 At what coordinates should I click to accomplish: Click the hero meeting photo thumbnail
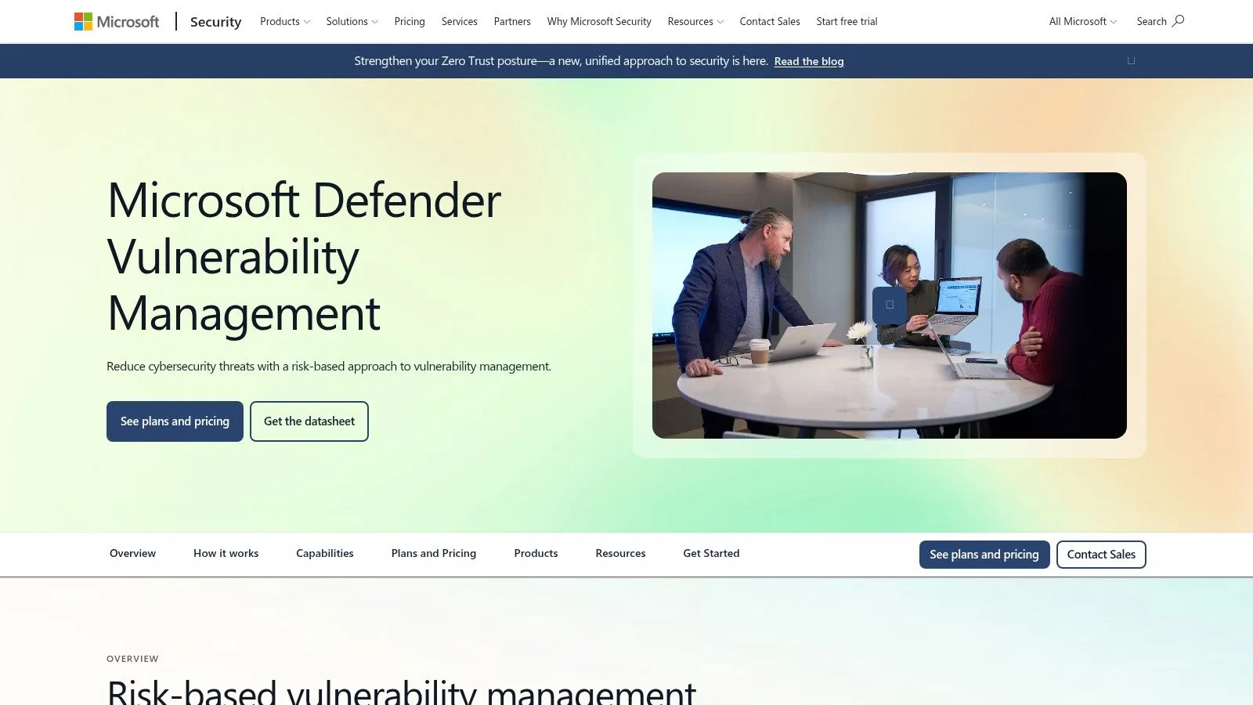coord(890,305)
